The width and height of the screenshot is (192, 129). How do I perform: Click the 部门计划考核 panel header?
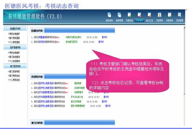[72, 123]
